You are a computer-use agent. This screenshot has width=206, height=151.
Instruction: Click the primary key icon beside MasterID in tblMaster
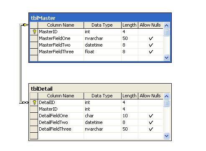click(x=34, y=32)
